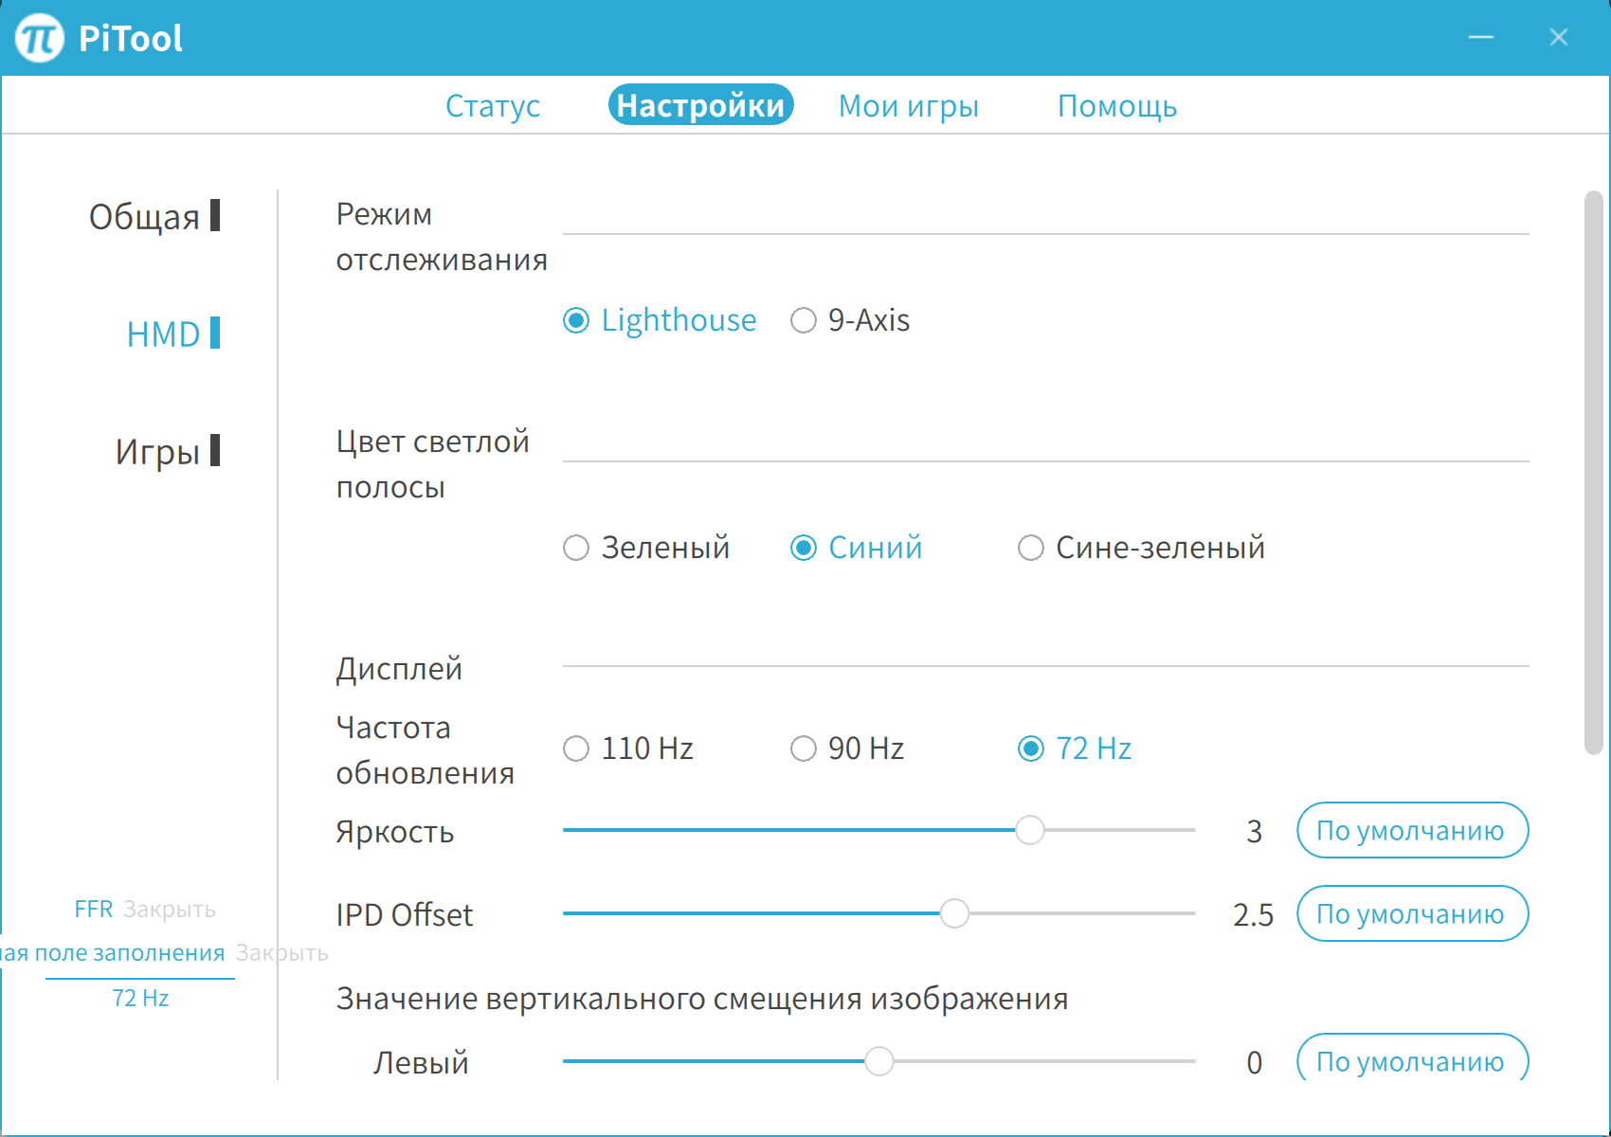Select Lighthouse tracking mode
The image size is (1611, 1137).
(x=576, y=321)
